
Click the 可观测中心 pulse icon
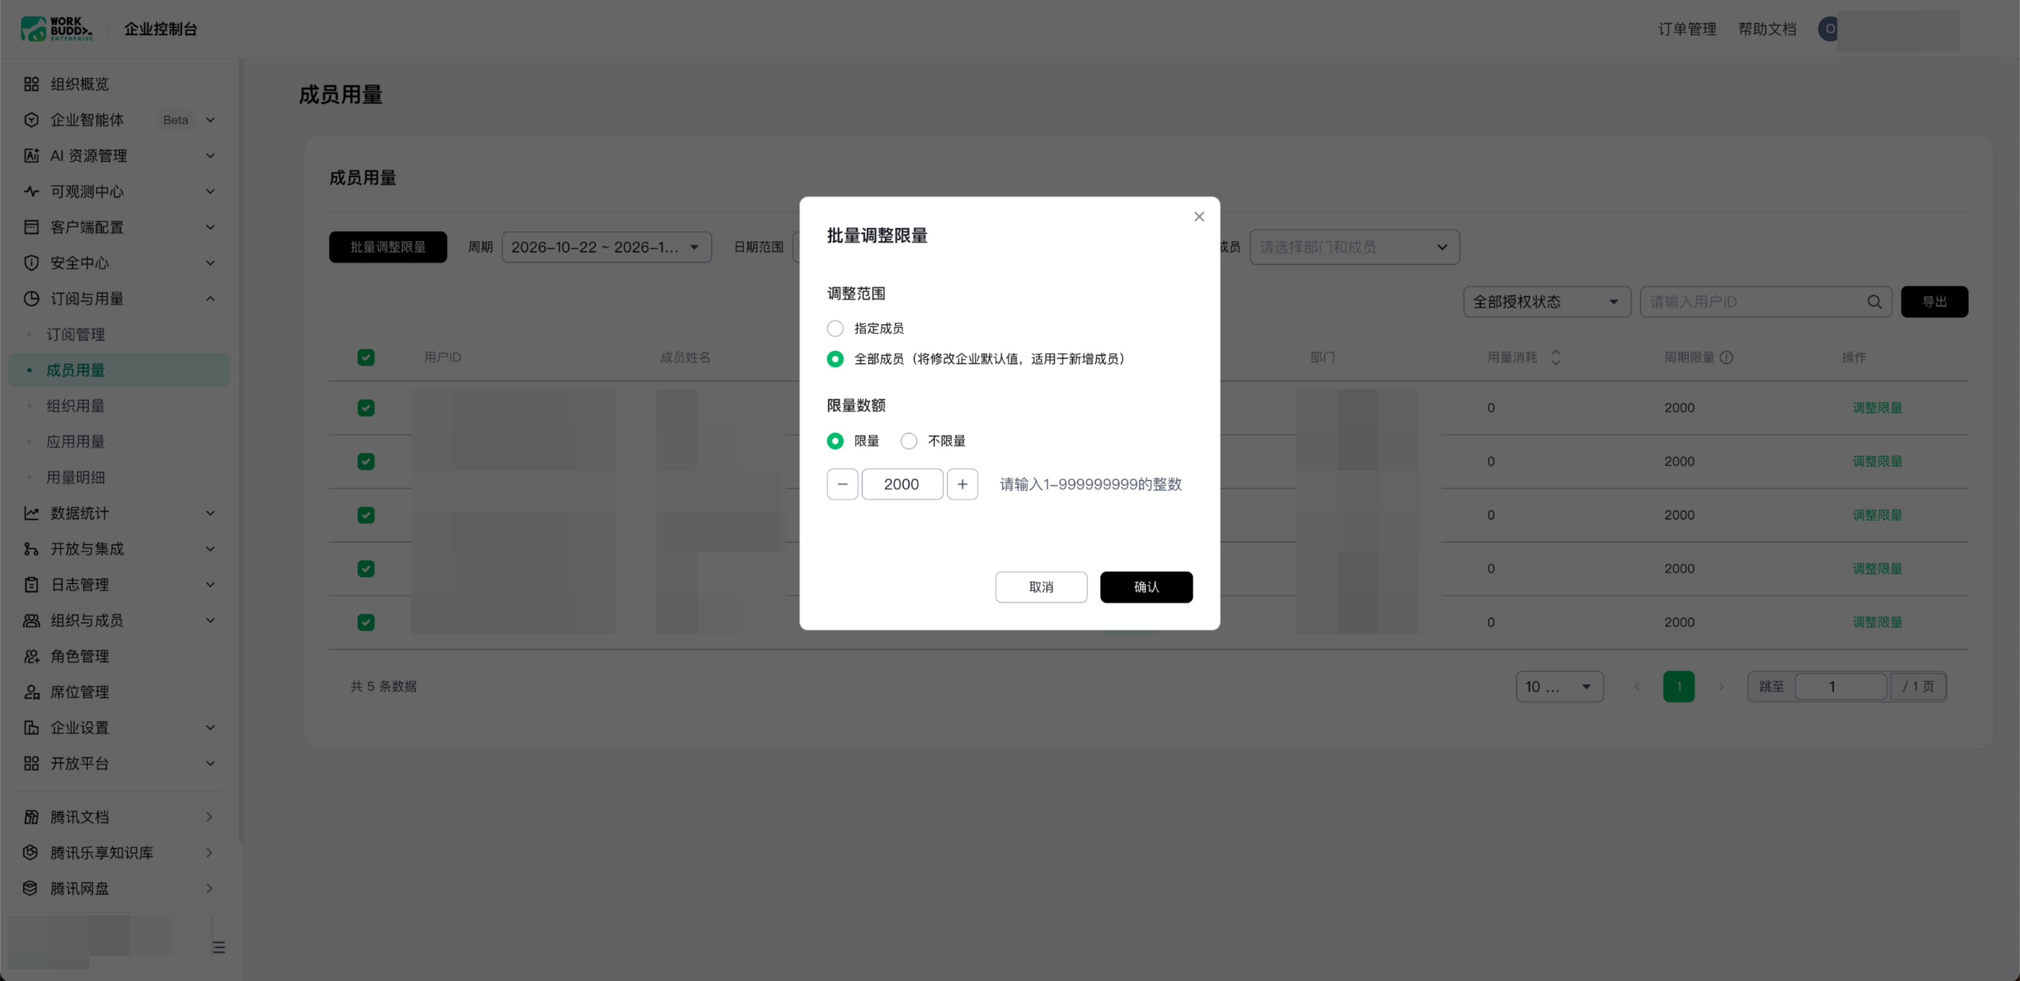point(32,191)
